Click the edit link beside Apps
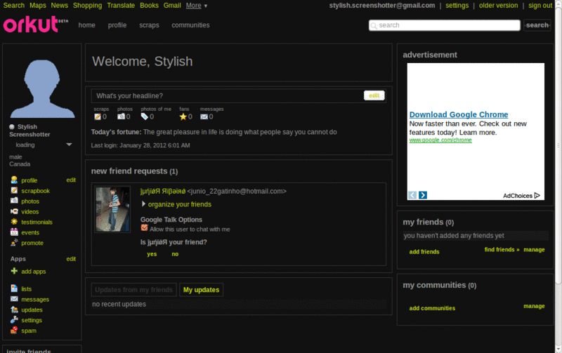Image resolution: width=562 pixels, height=353 pixels. click(x=71, y=258)
